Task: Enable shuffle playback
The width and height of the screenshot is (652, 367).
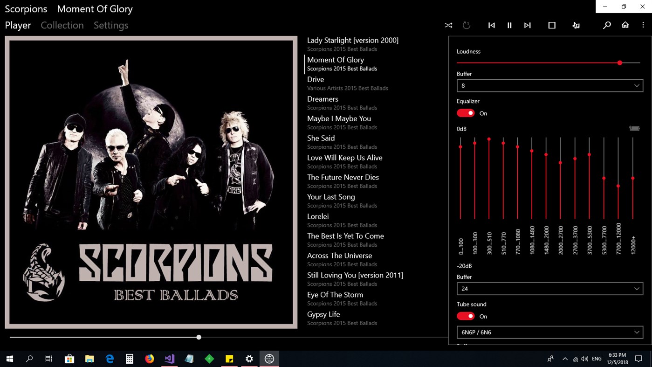Action: pyautogui.click(x=448, y=25)
